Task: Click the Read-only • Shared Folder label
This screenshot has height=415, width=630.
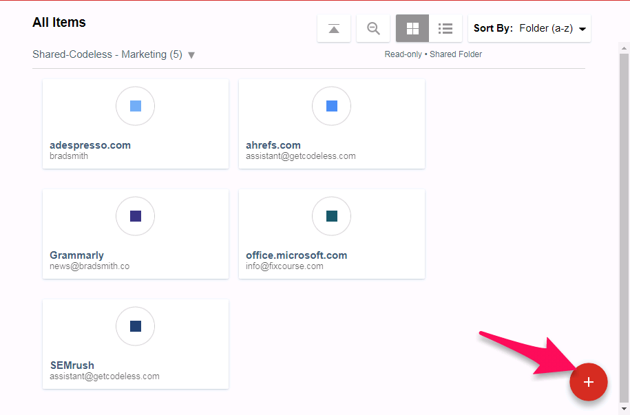Action: 433,54
